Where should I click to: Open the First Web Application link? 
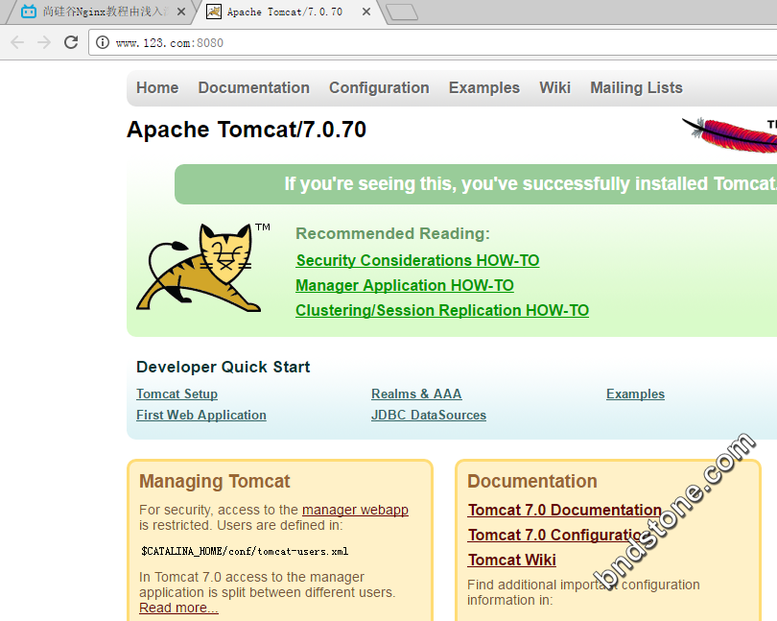pyautogui.click(x=201, y=415)
